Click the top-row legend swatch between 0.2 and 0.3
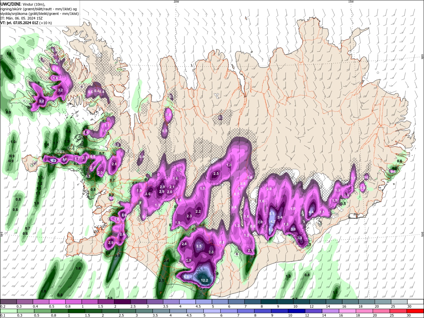424x318 pixels. point(8,302)
